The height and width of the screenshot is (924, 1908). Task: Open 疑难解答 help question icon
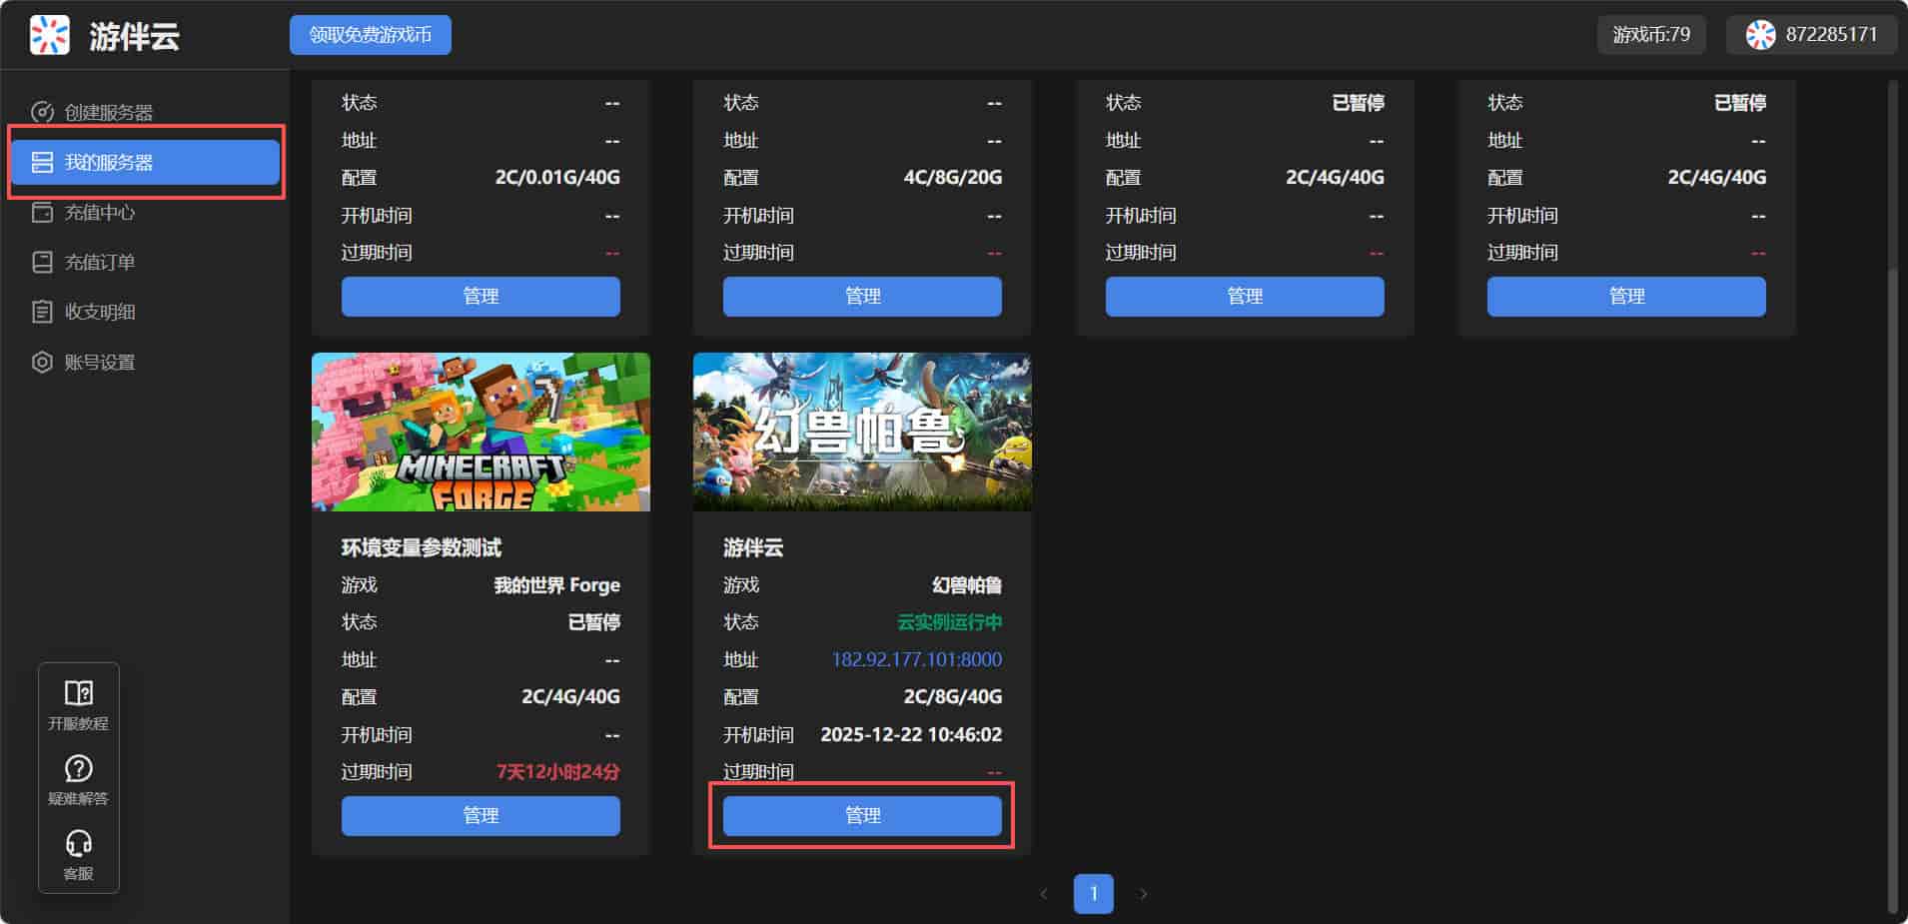coord(78,768)
